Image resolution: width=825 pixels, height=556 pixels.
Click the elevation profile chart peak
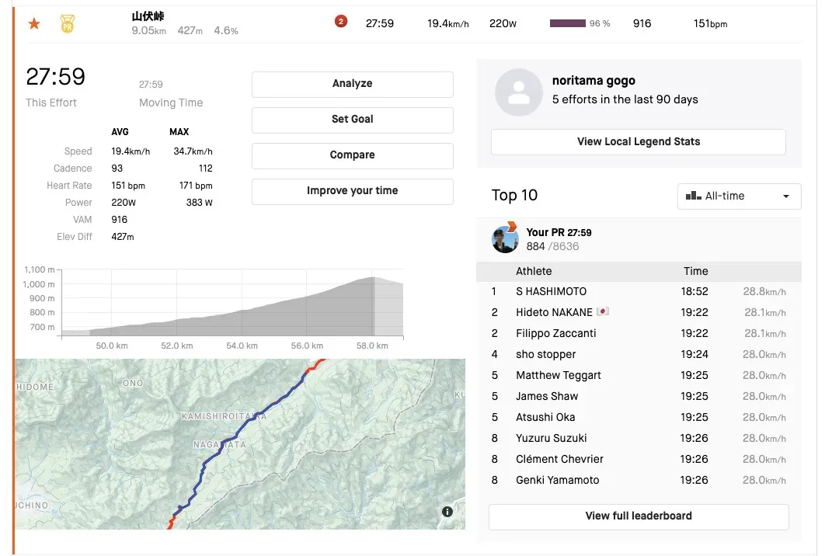[373, 278]
